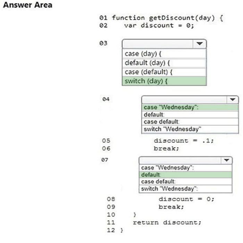The height and width of the screenshot is (243, 243).
Task: Select 'switch "Wednesday"' in line 04 list
Action: 190,129
